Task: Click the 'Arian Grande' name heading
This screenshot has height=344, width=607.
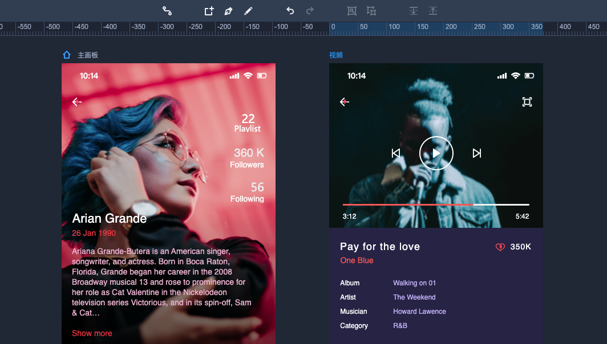Action: tap(109, 218)
